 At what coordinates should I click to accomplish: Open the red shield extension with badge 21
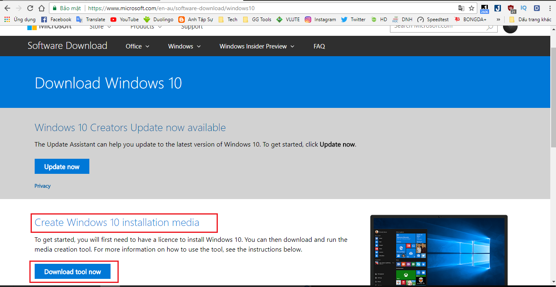tap(511, 8)
